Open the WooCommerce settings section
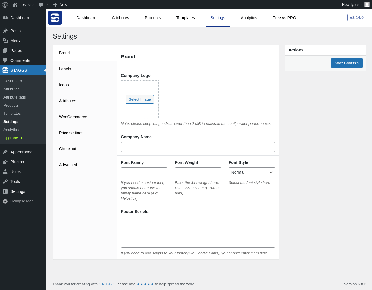 tap(73, 117)
